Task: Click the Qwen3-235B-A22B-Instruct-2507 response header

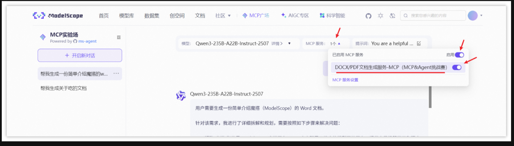Action: [226, 94]
